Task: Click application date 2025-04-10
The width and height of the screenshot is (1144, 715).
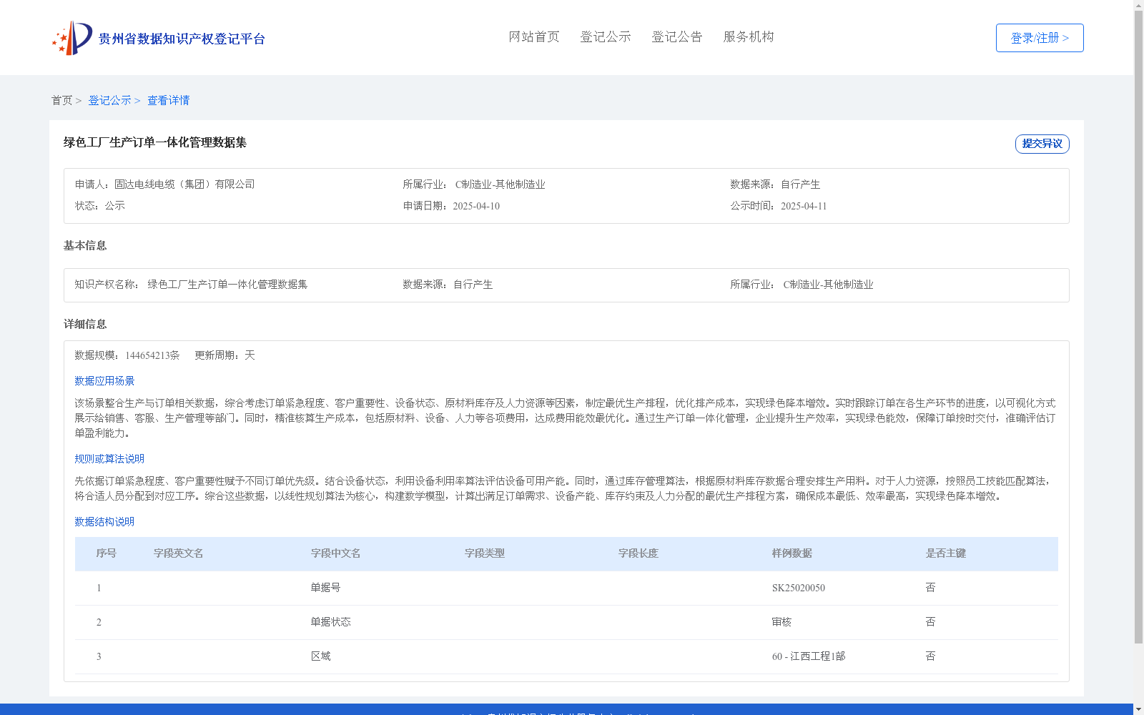Action: (476, 206)
